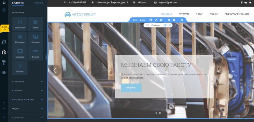The image size is (254, 122).
Task: Click the SALE % badge
Action: (5, 28)
